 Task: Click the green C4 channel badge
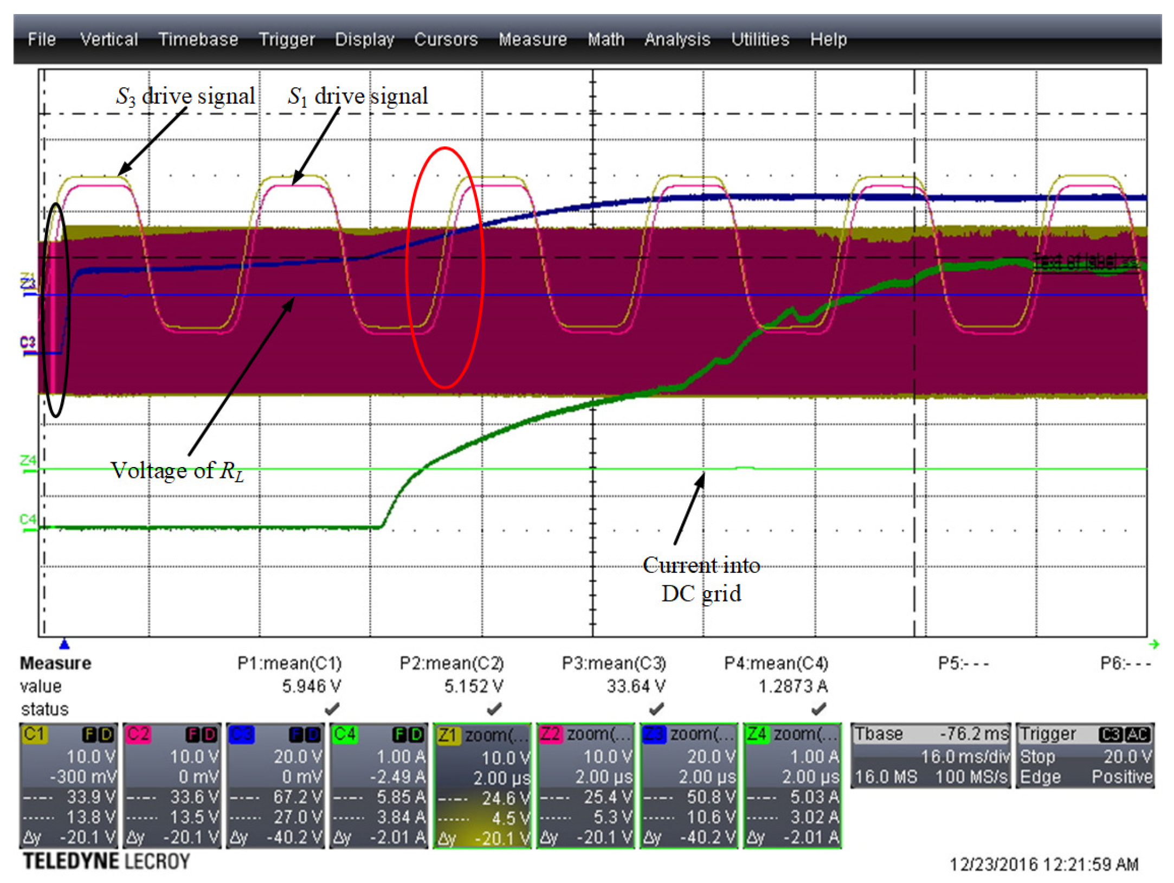coord(345,734)
